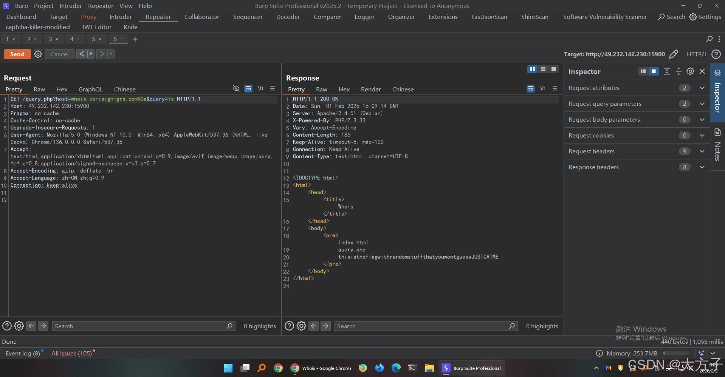725x377 pixels.
Task: Send the request
Action: [17, 54]
